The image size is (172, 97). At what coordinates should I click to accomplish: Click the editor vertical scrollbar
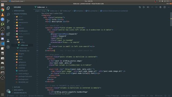(171, 19)
